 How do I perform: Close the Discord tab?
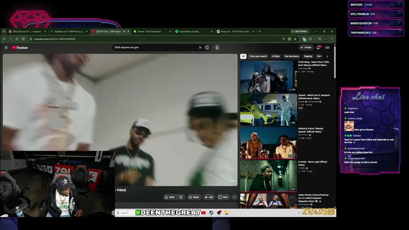(x=45, y=31)
